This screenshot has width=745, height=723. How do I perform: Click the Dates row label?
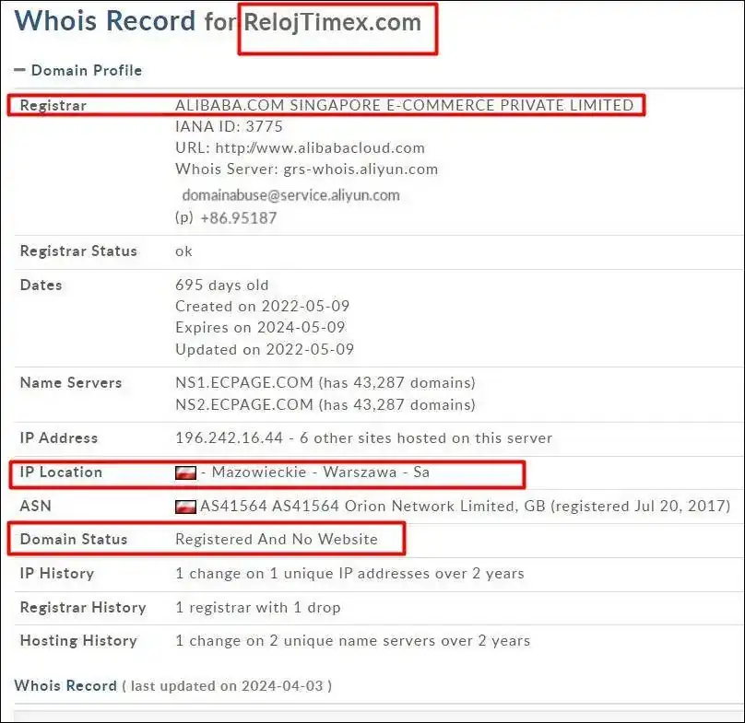coord(41,285)
